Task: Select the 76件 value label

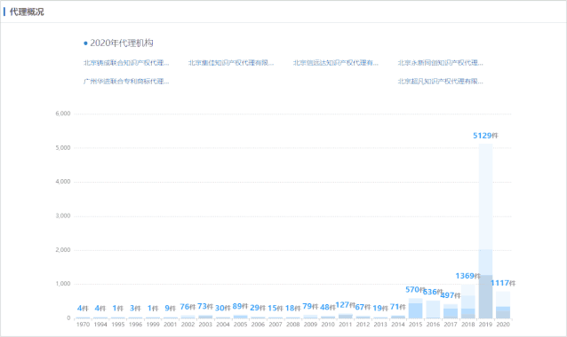Action: [188, 307]
